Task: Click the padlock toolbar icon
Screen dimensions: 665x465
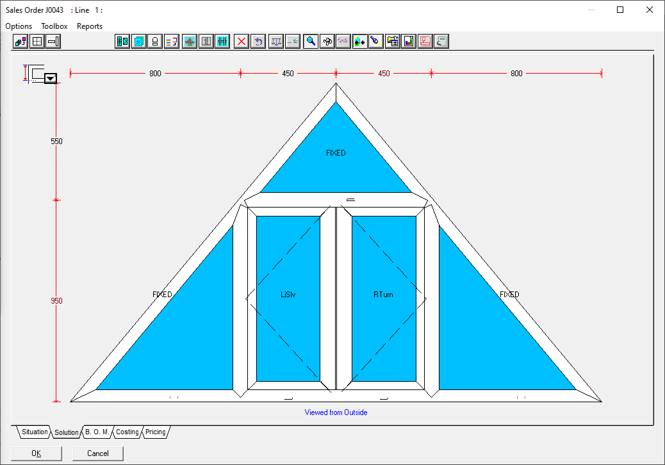Action: (x=154, y=42)
